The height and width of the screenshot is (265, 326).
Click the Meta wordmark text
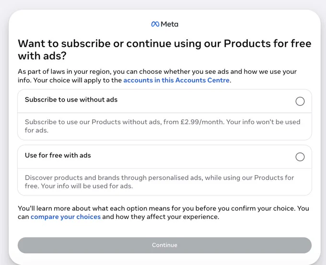click(169, 24)
